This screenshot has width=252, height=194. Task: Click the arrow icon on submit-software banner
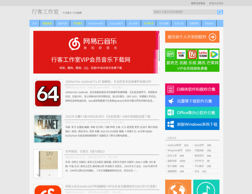pyautogui.click(x=212, y=37)
